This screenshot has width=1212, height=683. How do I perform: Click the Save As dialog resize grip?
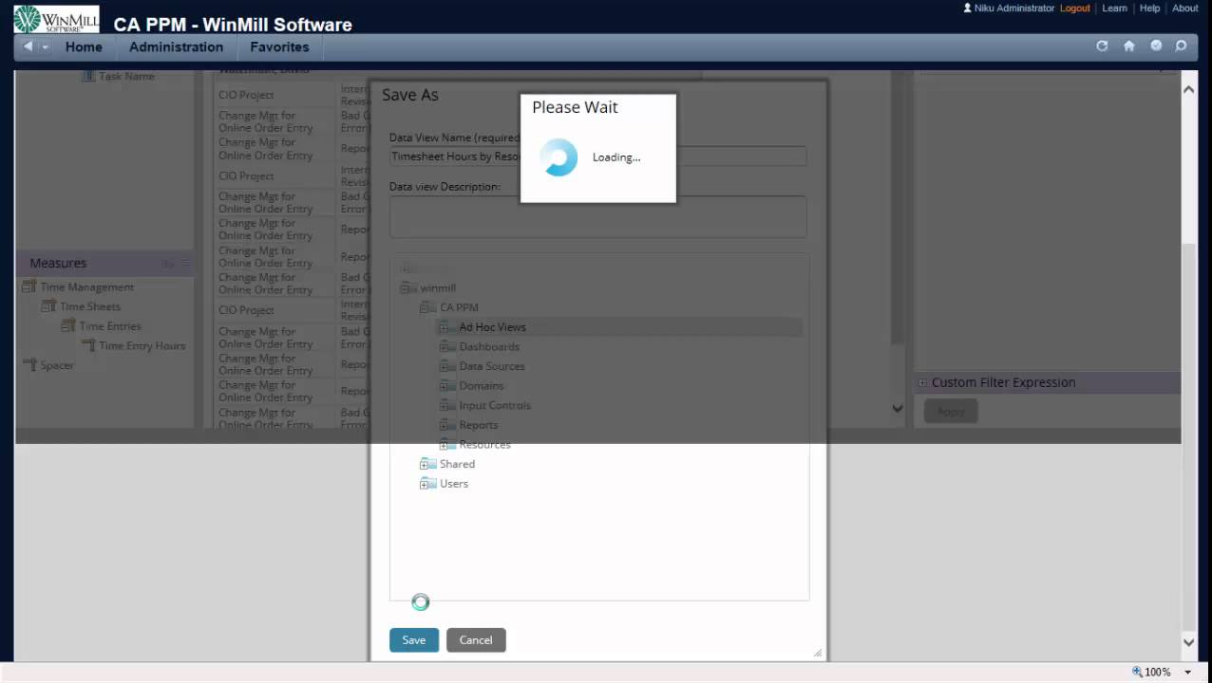(x=817, y=653)
